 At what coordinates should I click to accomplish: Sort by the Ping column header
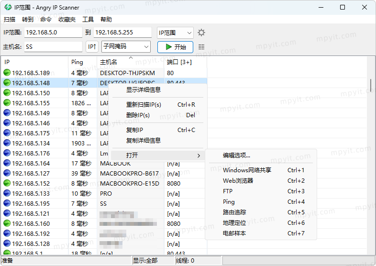[83, 62]
